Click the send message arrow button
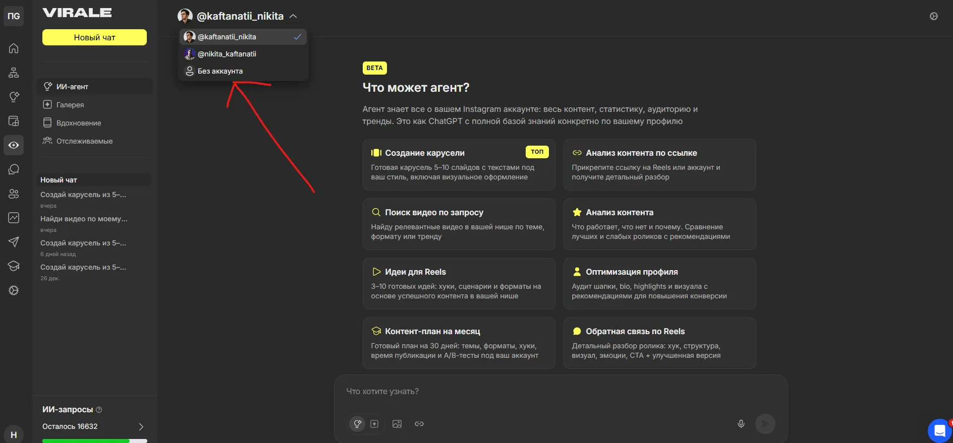 765,424
